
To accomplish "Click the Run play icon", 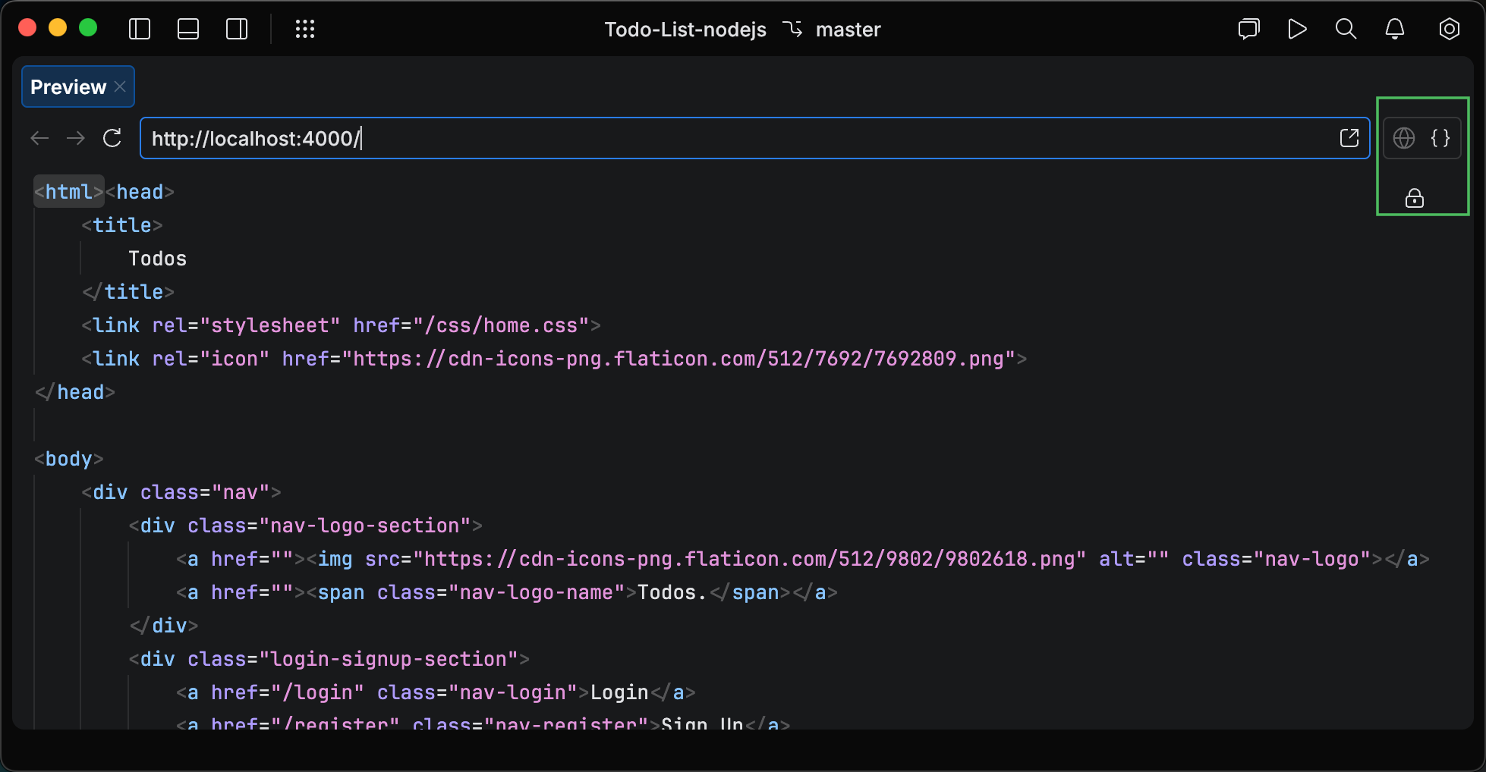I will 1297,30.
